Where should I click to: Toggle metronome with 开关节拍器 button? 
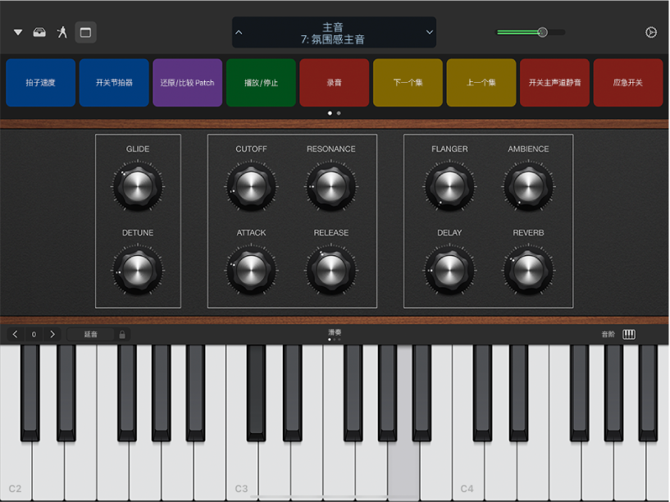tap(114, 83)
